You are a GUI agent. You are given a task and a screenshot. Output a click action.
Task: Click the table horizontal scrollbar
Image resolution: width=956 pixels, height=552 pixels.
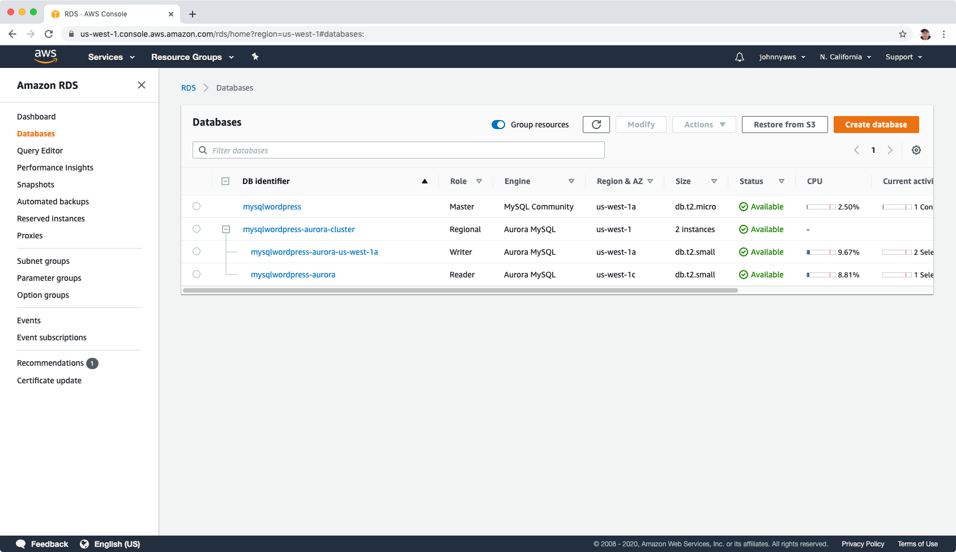click(x=460, y=290)
